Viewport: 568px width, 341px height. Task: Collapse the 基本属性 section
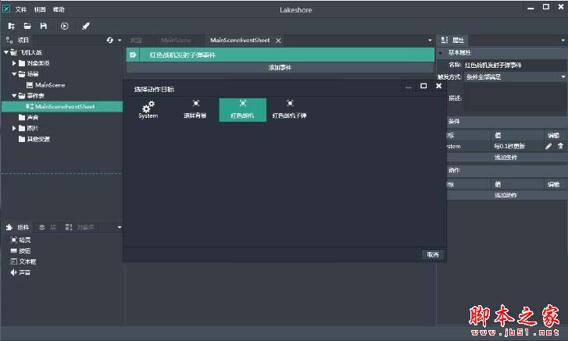pos(441,53)
